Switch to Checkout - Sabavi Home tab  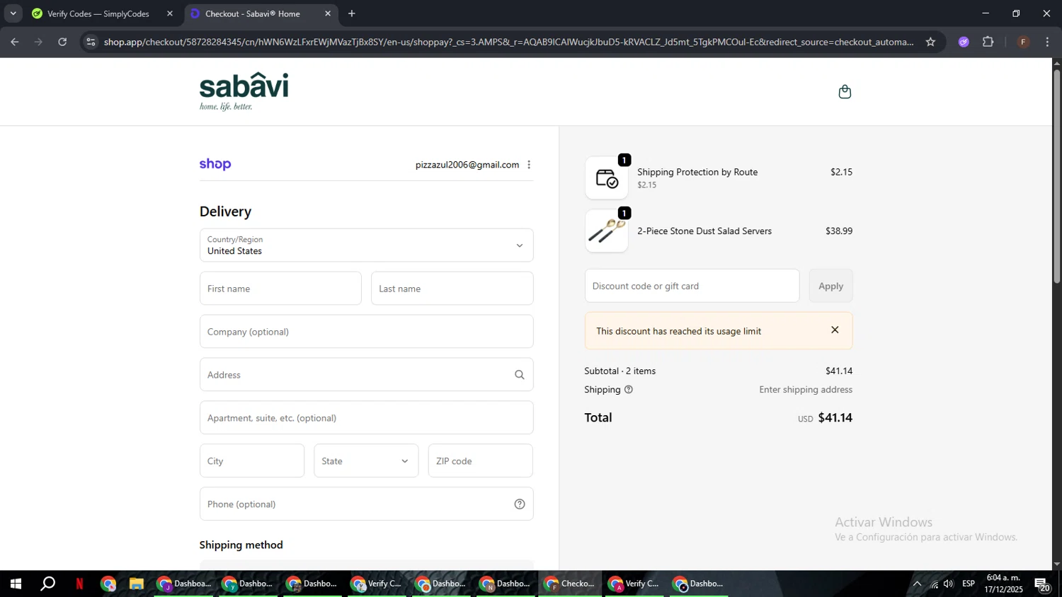coord(261,13)
